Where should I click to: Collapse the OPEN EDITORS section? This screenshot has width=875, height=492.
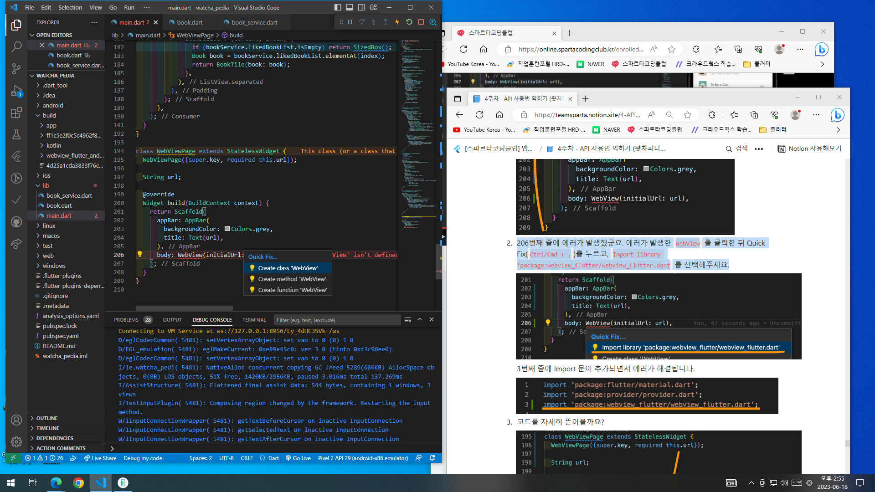(66, 35)
